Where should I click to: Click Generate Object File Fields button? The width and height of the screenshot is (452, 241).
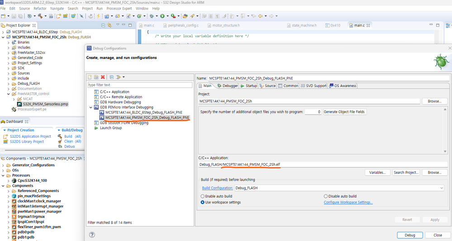click(344, 112)
